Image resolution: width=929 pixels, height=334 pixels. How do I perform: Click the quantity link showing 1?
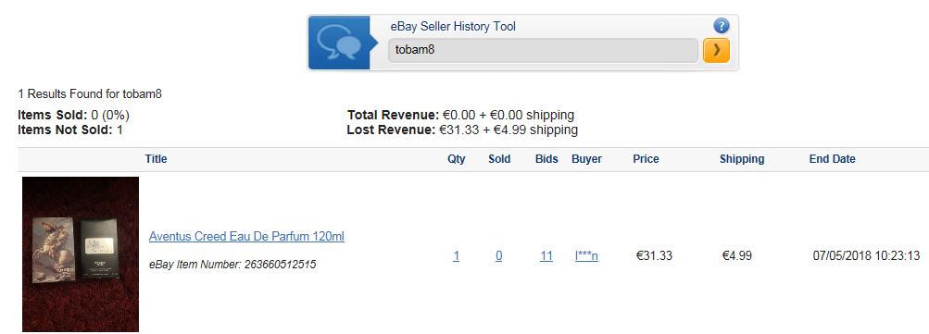pyautogui.click(x=457, y=256)
